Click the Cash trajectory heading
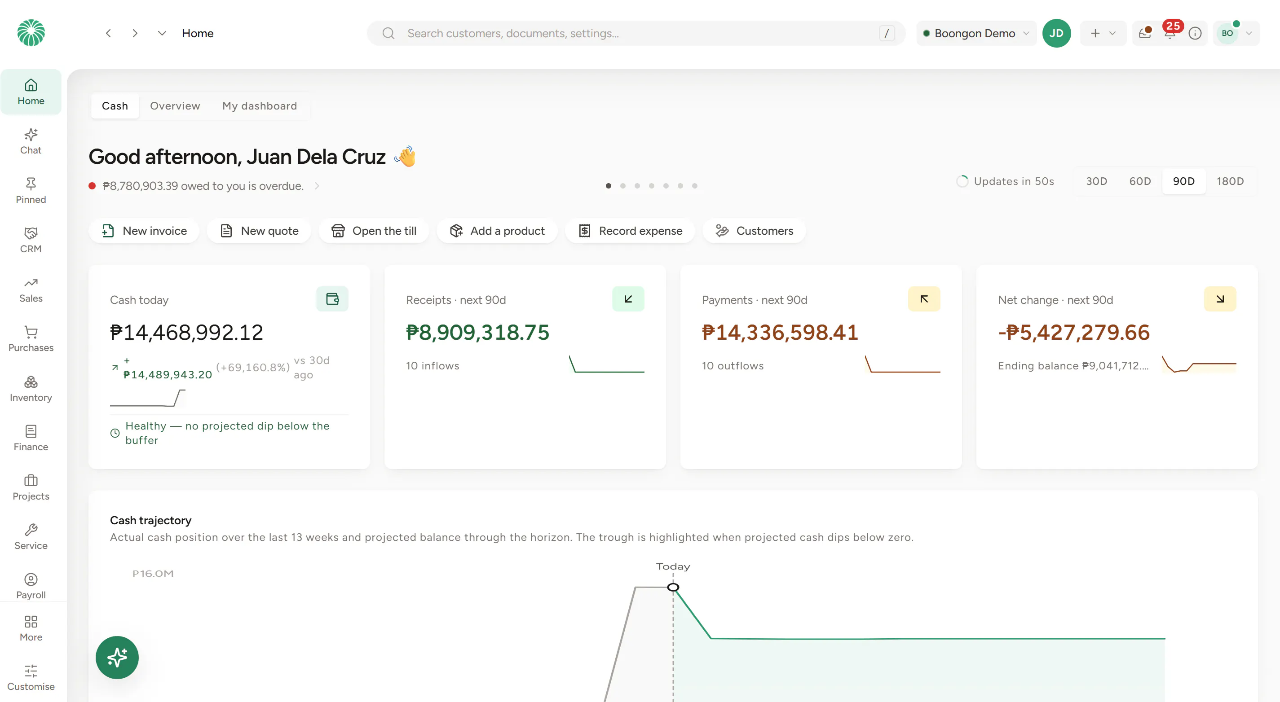Screen dimensions: 1280x702 150,520
